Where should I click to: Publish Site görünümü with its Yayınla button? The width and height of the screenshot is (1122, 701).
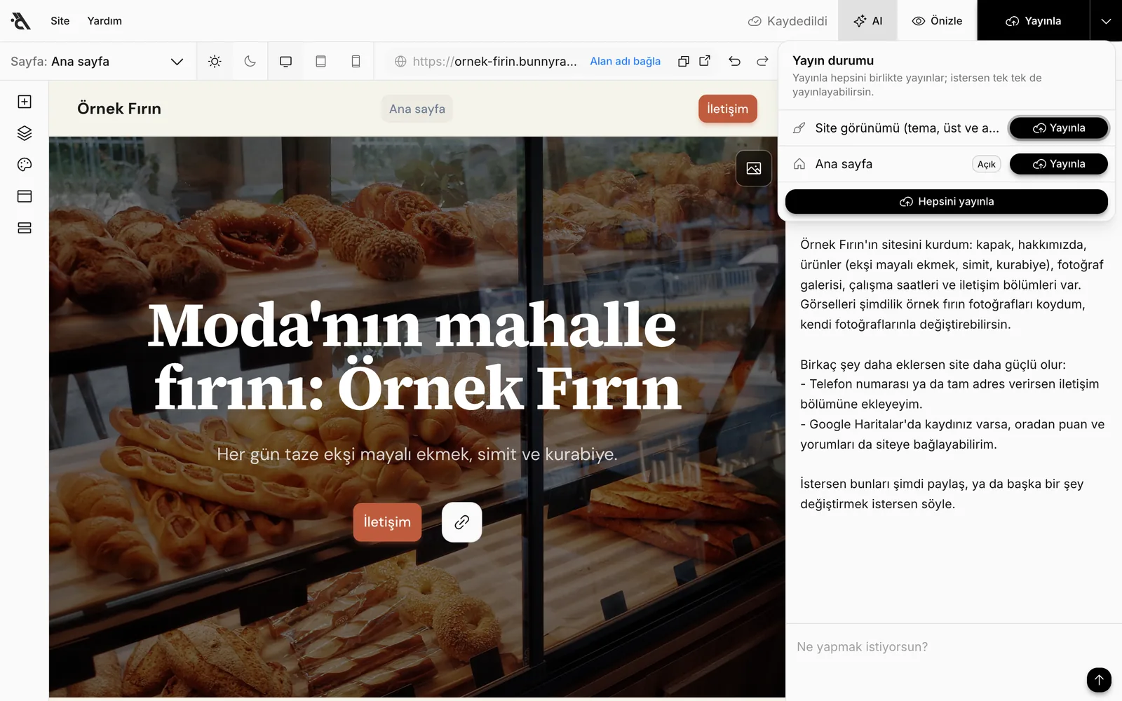click(x=1059, y=128)
